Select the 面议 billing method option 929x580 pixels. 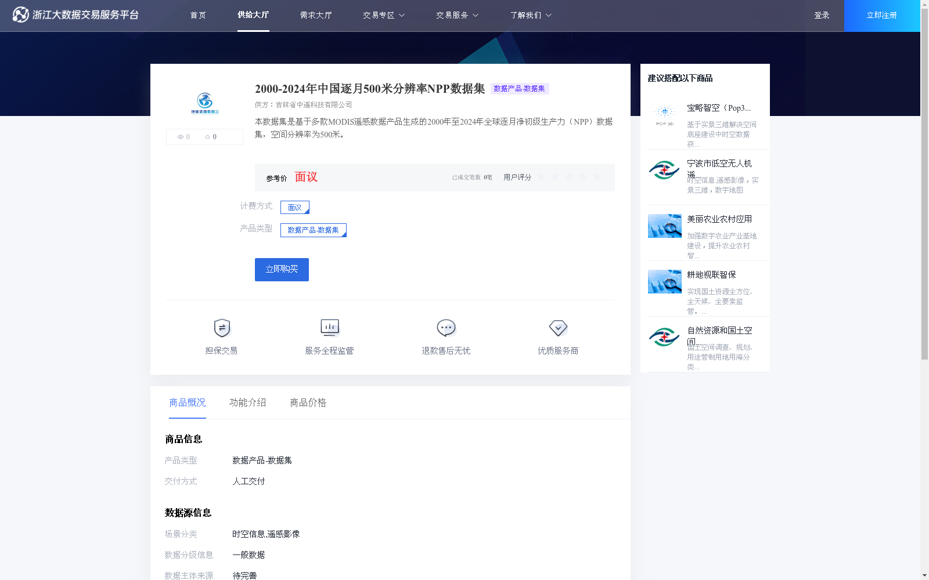tap(294, 207)
